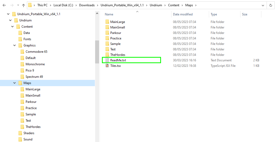Select the Sound folder in the tree

(x=28, y=139)
